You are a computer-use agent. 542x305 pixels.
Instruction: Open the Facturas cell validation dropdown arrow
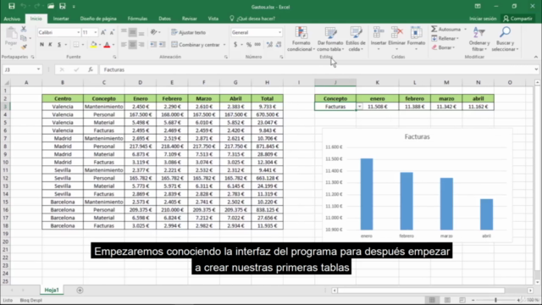[359, 107]
